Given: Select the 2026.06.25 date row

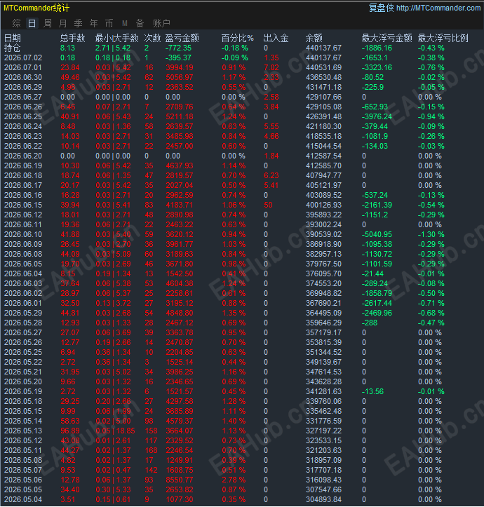Looking at the screenshot, I should pyautogui.click(x=23, y=116).
